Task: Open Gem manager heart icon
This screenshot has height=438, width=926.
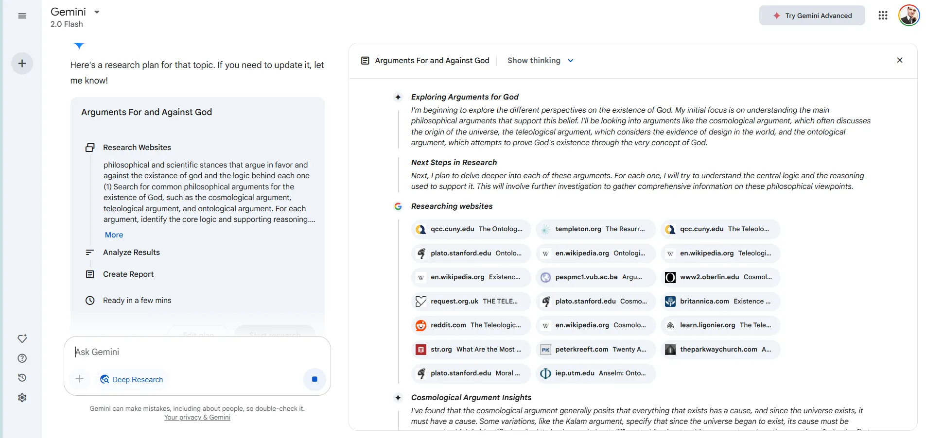Action: click(x=22, y=338)
